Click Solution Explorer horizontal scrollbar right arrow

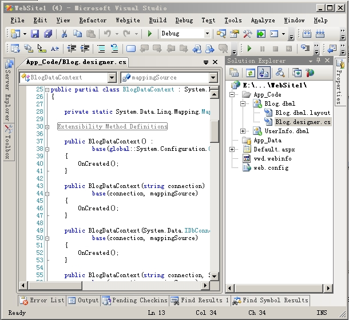coord(328,289)
